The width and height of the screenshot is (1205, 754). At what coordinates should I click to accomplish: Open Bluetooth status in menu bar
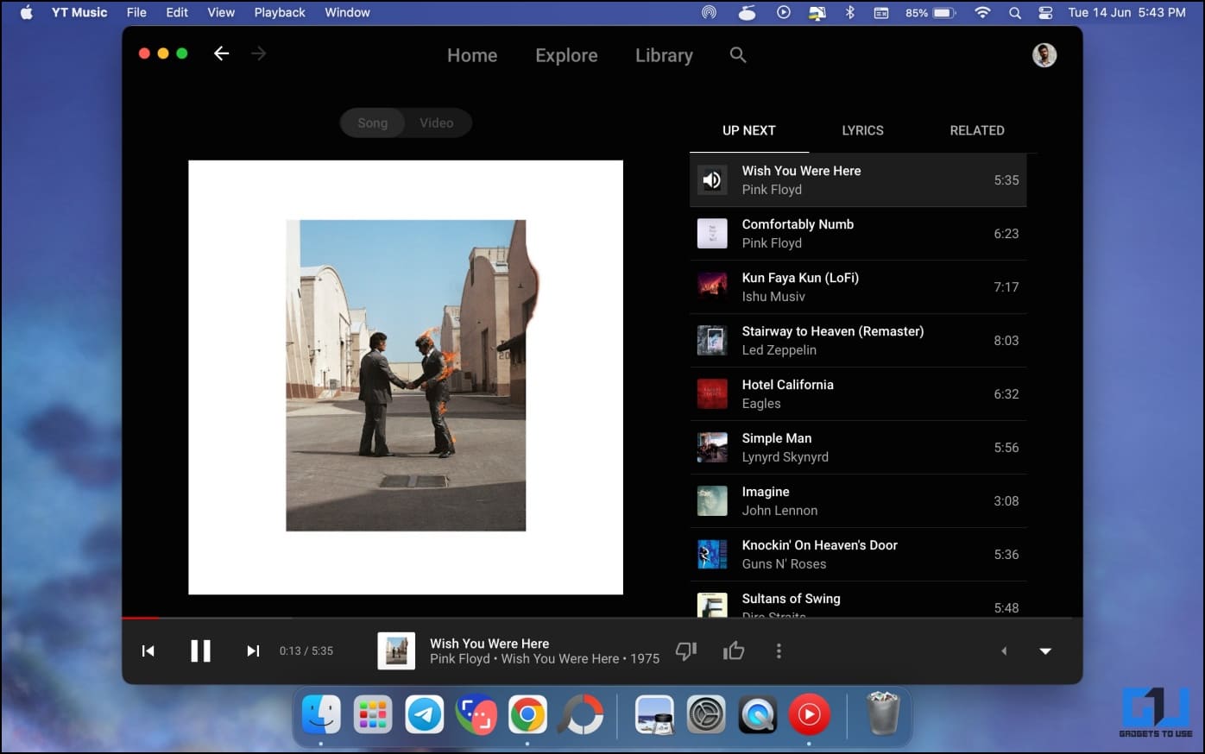coord(849,12)
